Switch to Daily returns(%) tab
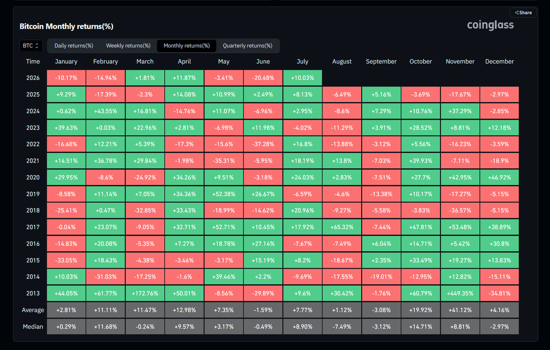Image resolution: width=550 pixels, height=350 pixels. 74,46
